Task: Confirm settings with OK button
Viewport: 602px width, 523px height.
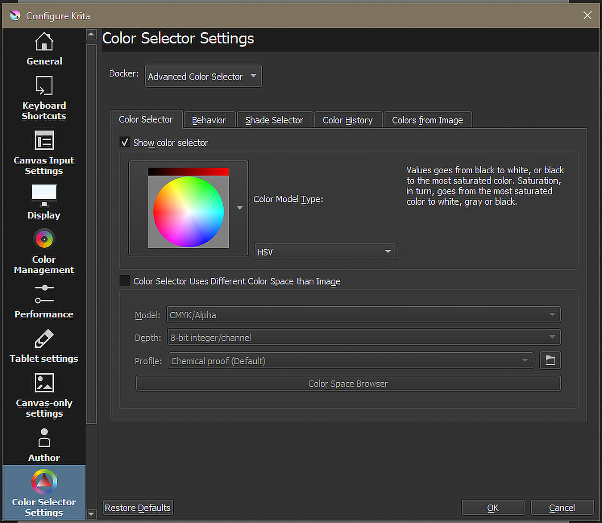Action: click(x=493, y=508)
